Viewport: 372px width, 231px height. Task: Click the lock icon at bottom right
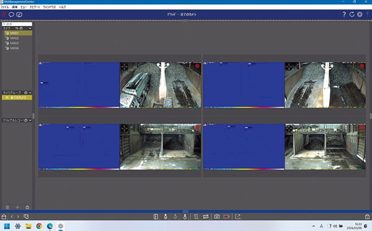tap(367, 217)
